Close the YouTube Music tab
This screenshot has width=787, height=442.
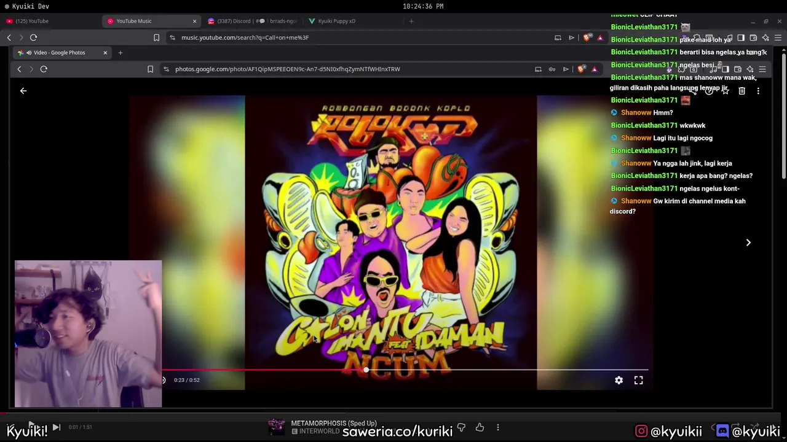194,21
